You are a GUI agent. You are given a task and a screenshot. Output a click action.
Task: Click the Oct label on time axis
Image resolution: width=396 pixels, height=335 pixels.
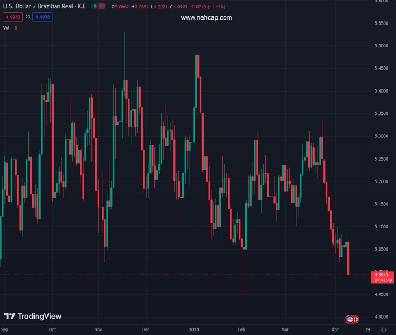[x=52, y=330]
